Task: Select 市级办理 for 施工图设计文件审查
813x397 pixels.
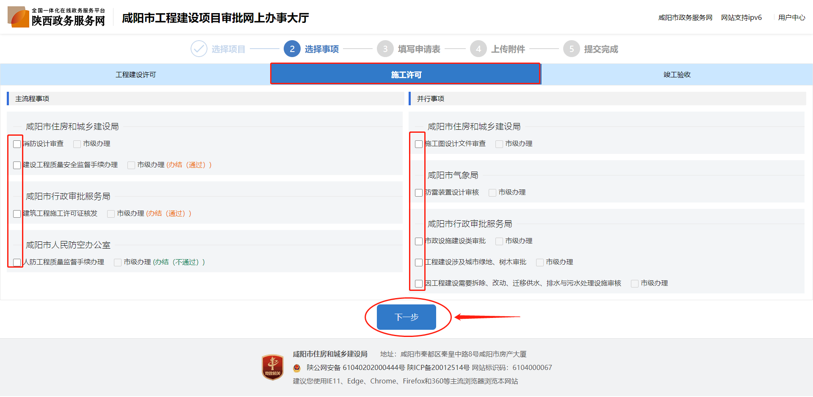Action: pyautogui.click(x=499, y=144)
